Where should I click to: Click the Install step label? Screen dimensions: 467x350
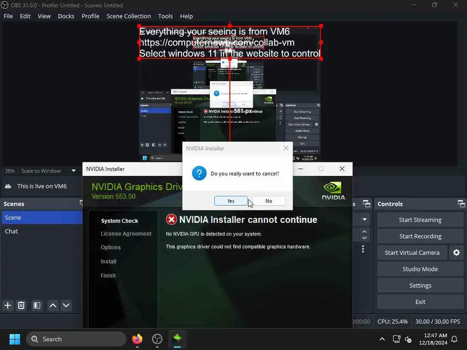coord(109,261)
